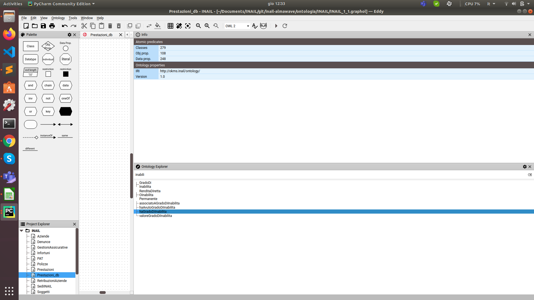Select valoreGradoDiInabilita in explorer
Viewport: 534px width, 300px height.
tap(155, 216)
